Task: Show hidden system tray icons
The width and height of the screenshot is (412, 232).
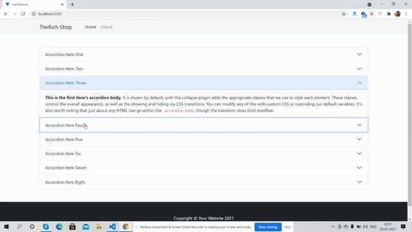Action: [333, 226]
